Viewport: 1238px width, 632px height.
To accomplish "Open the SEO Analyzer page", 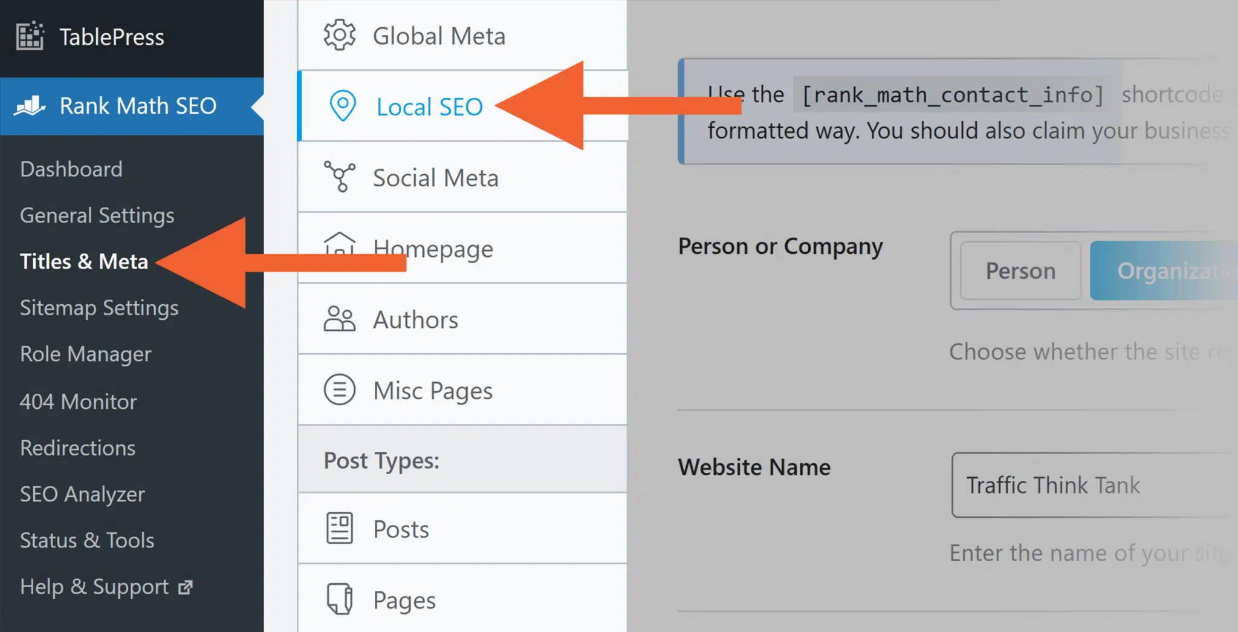I will [82, 494].
